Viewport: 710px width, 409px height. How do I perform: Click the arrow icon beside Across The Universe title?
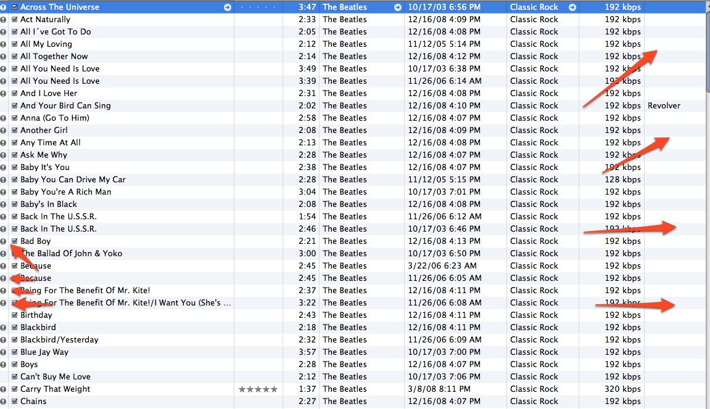(x=227, y=7)
